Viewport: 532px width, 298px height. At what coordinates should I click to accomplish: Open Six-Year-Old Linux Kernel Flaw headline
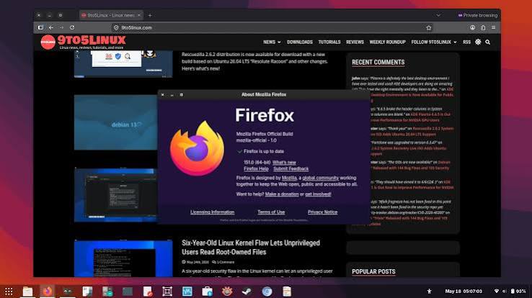point(250,247)
